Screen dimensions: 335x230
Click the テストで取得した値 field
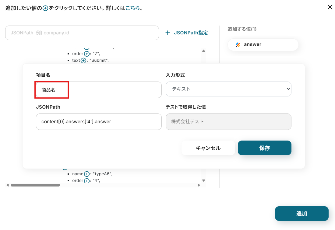228,122
